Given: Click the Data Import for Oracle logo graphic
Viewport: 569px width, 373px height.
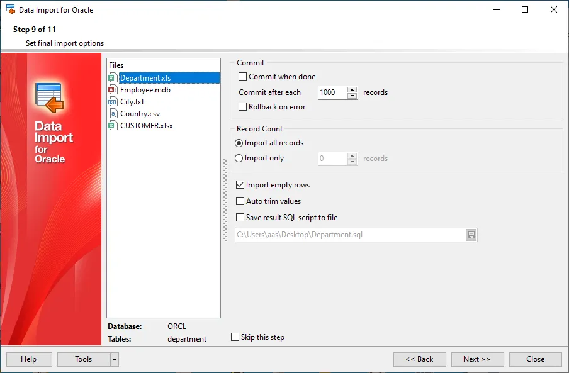Looking at the screenshot, I should click(50, 98).
